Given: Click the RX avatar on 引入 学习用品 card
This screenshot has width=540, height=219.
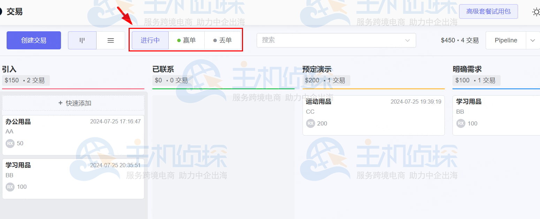Looking at the screenshot, I should [x=10, y=187].
